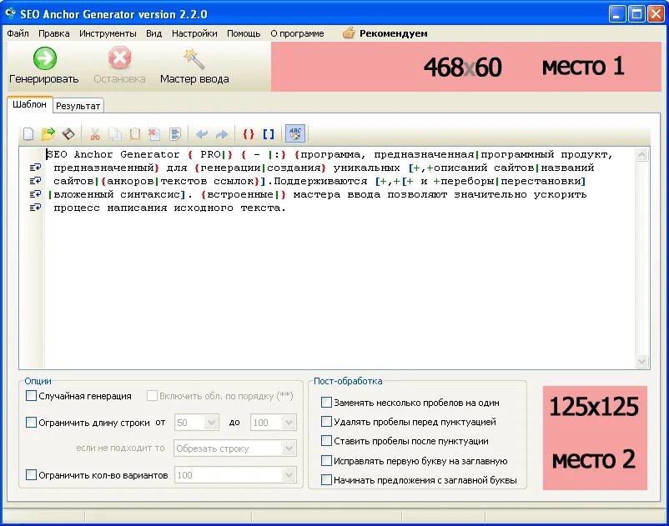Check Заменять несколько пробелов на один
The width and height of the screenshot is (669, 526).
[x=326, y=403]
